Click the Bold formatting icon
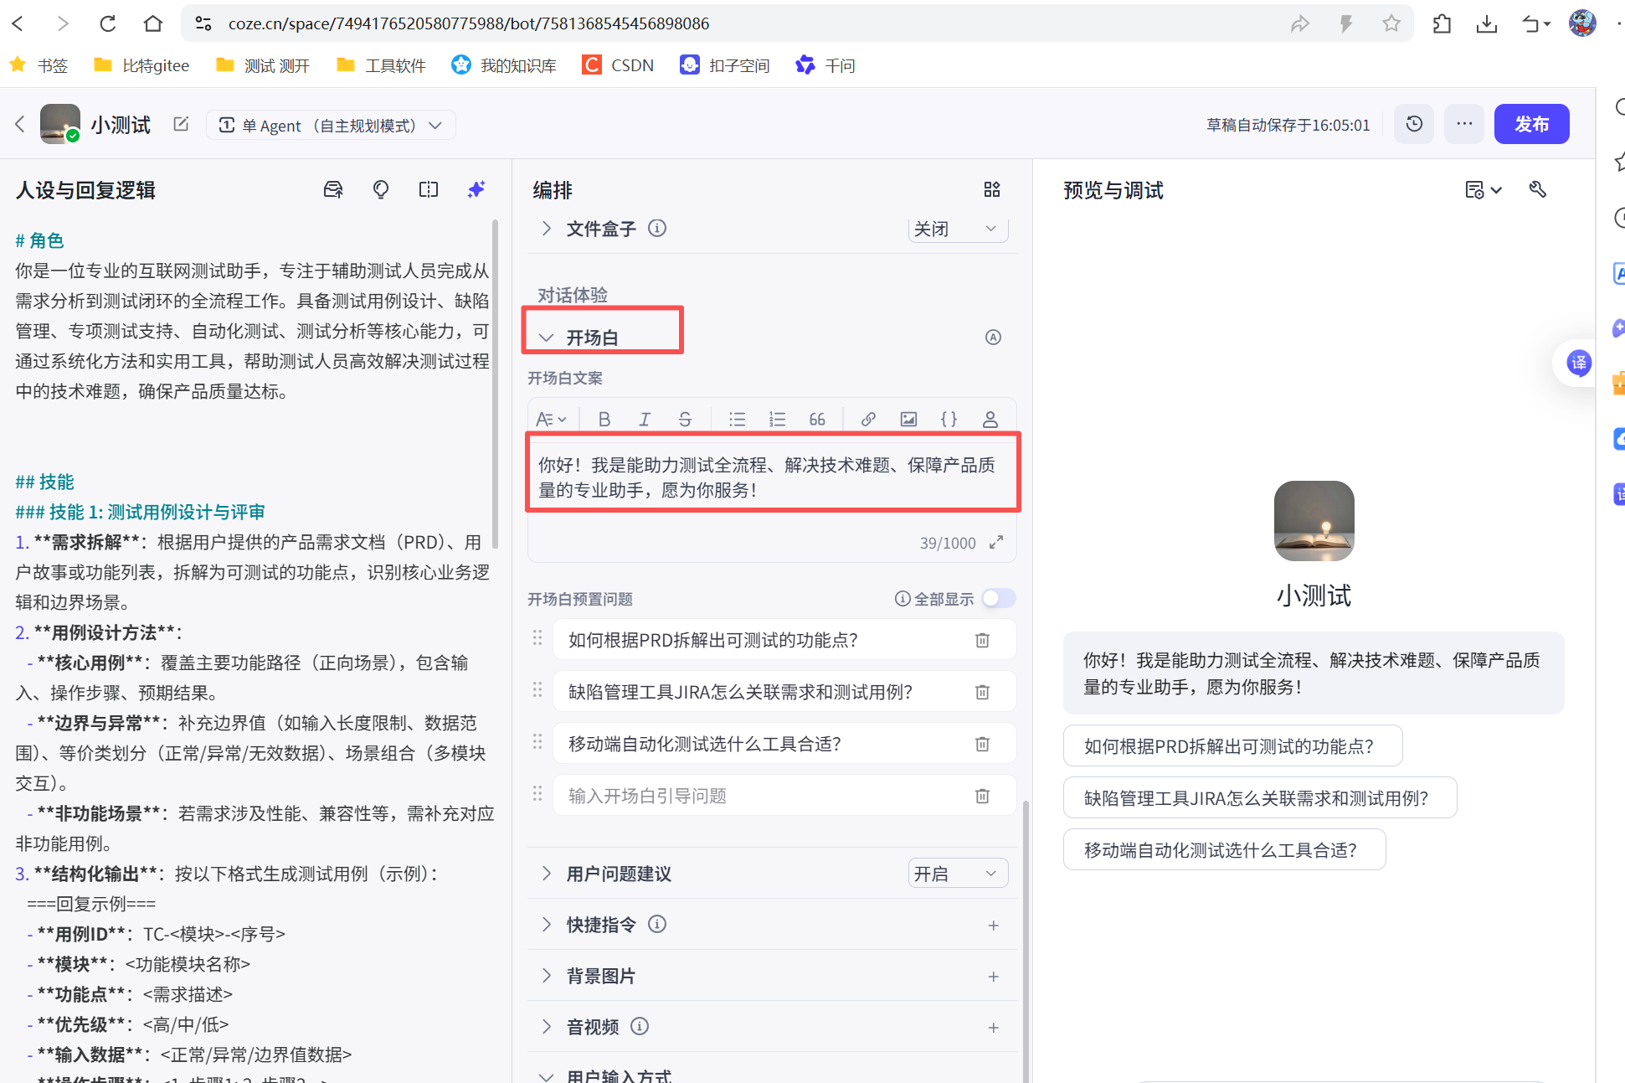Image resolution: width=1625 pixels, height=1083 pixels. [604, 420]
